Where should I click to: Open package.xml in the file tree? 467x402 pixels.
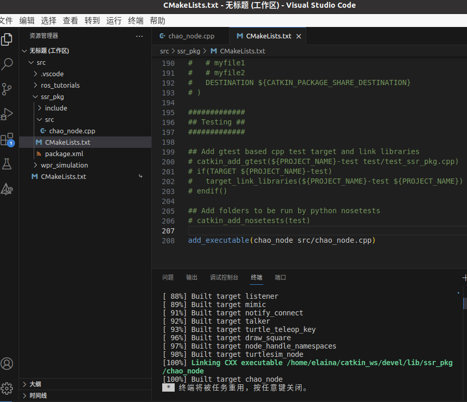[x=85, y=154]
